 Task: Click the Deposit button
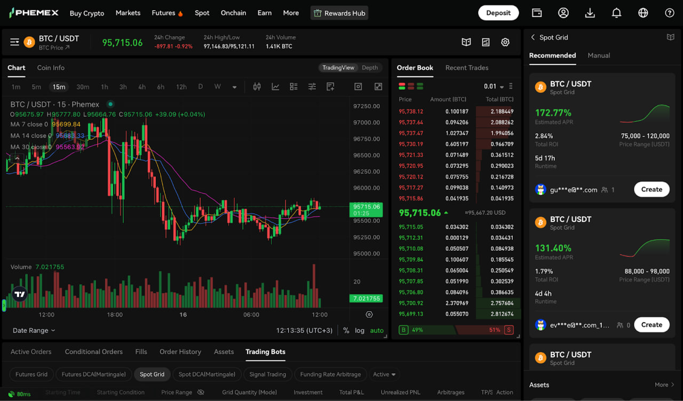tap(498, 13)
